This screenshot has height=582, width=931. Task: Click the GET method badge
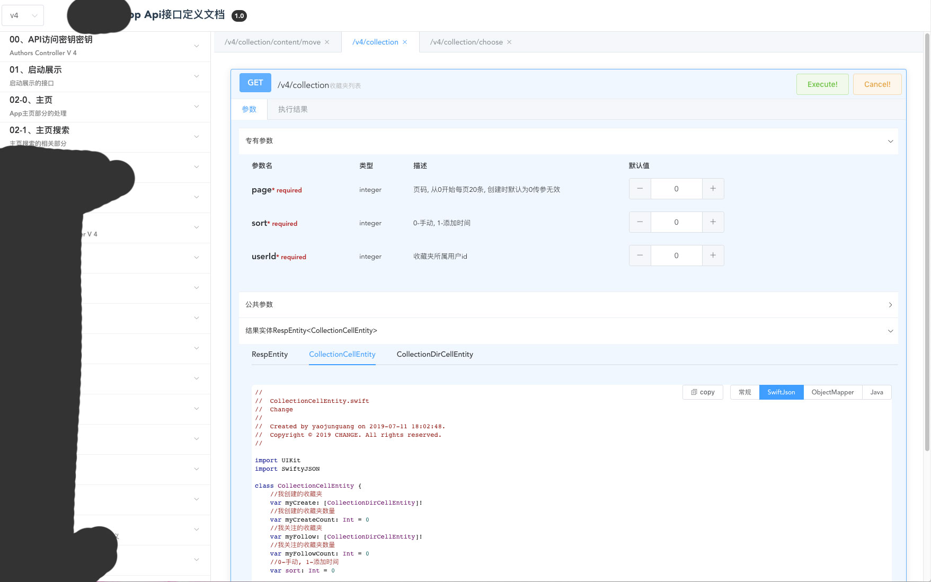[255, 83]
